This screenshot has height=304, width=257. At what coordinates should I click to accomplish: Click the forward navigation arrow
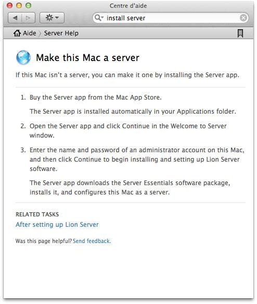(28, 18)
